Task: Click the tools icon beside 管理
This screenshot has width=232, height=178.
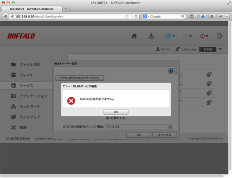Action: [13, 127]
